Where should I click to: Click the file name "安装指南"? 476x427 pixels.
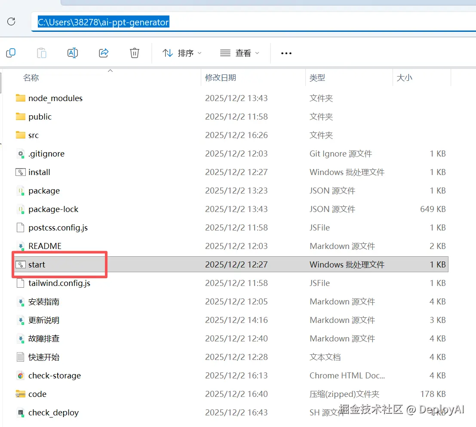[44, 302]
